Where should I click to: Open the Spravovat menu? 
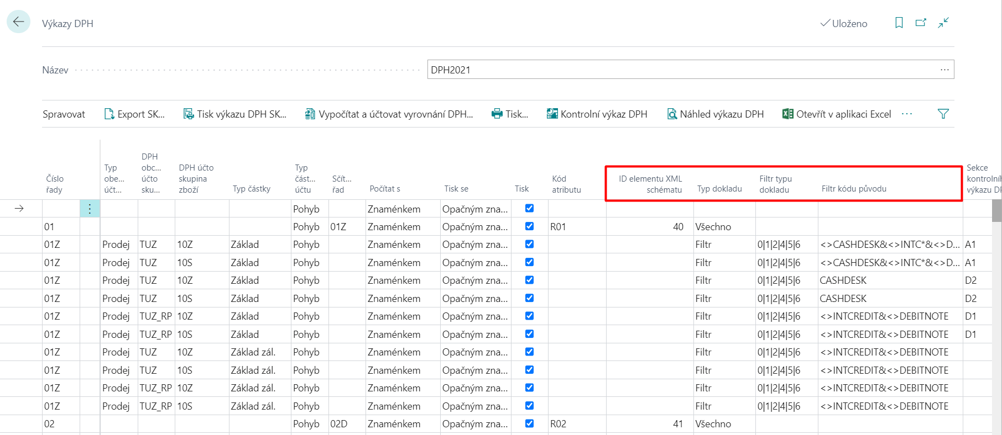tap(64, 114)
